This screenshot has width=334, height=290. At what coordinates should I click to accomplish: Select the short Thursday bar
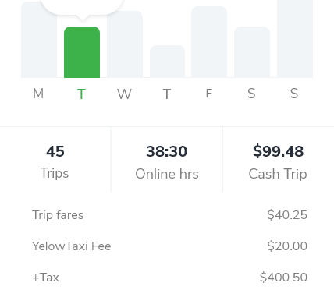point(168,62)
